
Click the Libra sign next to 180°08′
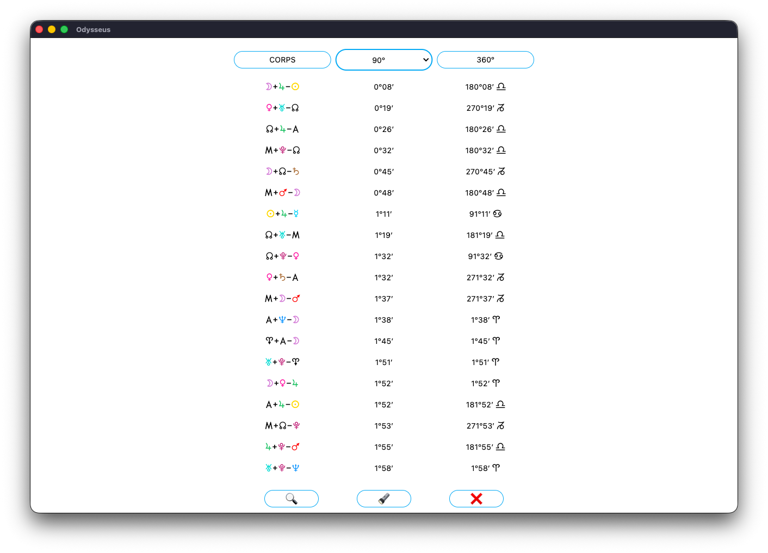pyautogui.click(x=501, y=87)
